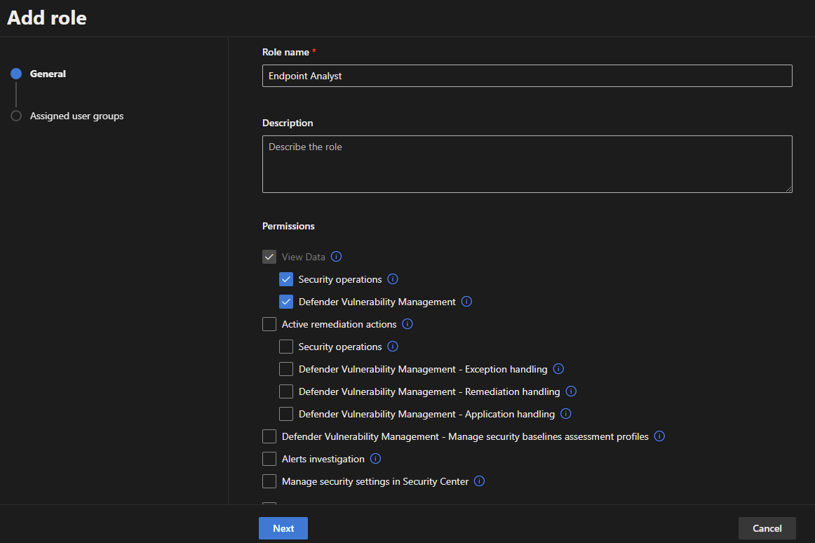The height and width of the screenshot is (543, 815).
Task: Enable Active remediation actions checkbox
Action: click(269, 324)
